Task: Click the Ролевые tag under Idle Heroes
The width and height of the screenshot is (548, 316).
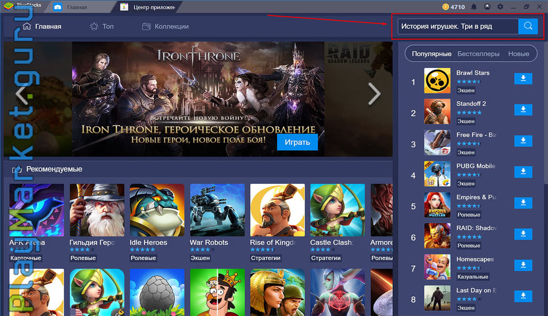Action: point(143,258)
